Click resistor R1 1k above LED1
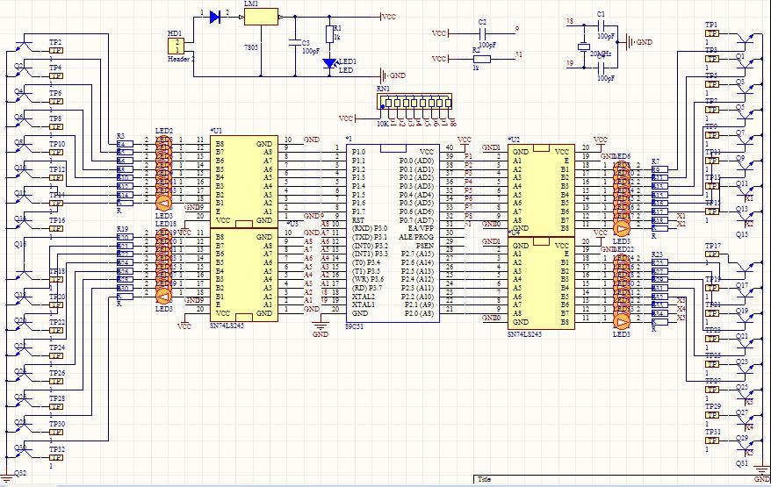 [329, 34]
